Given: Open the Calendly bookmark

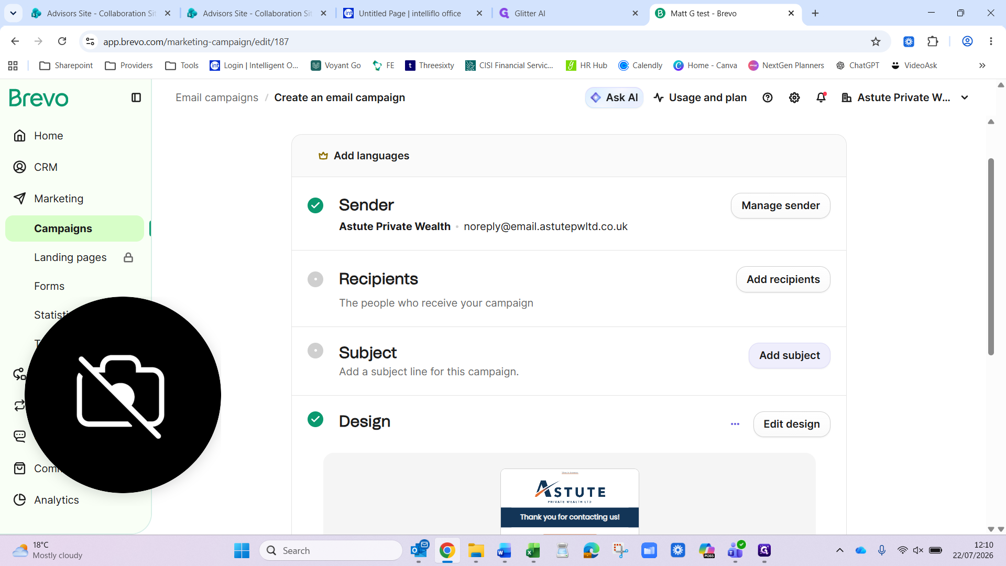Looking at the screenshot, I should coord(640,66).
